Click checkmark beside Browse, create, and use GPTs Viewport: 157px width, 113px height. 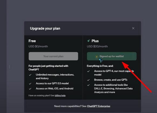[88, 80]
